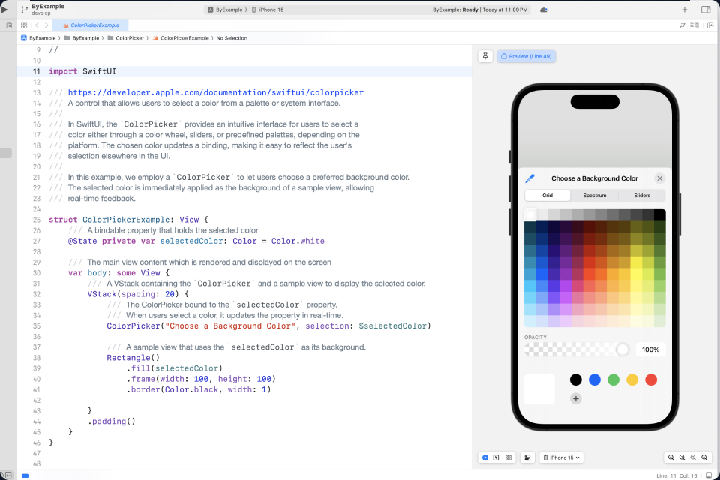Image resolution: width=720 pixels, height=480 pixels.
Task: Switch preview to selectable mode
Action: pos(496,457)
